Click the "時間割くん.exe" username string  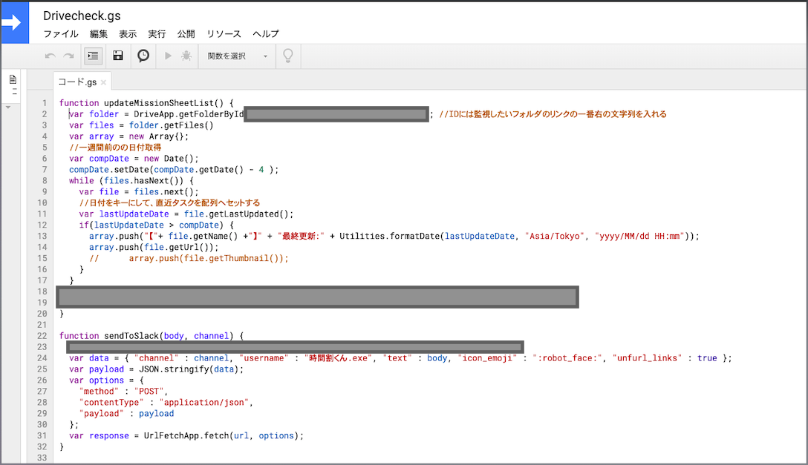point(339,358)
